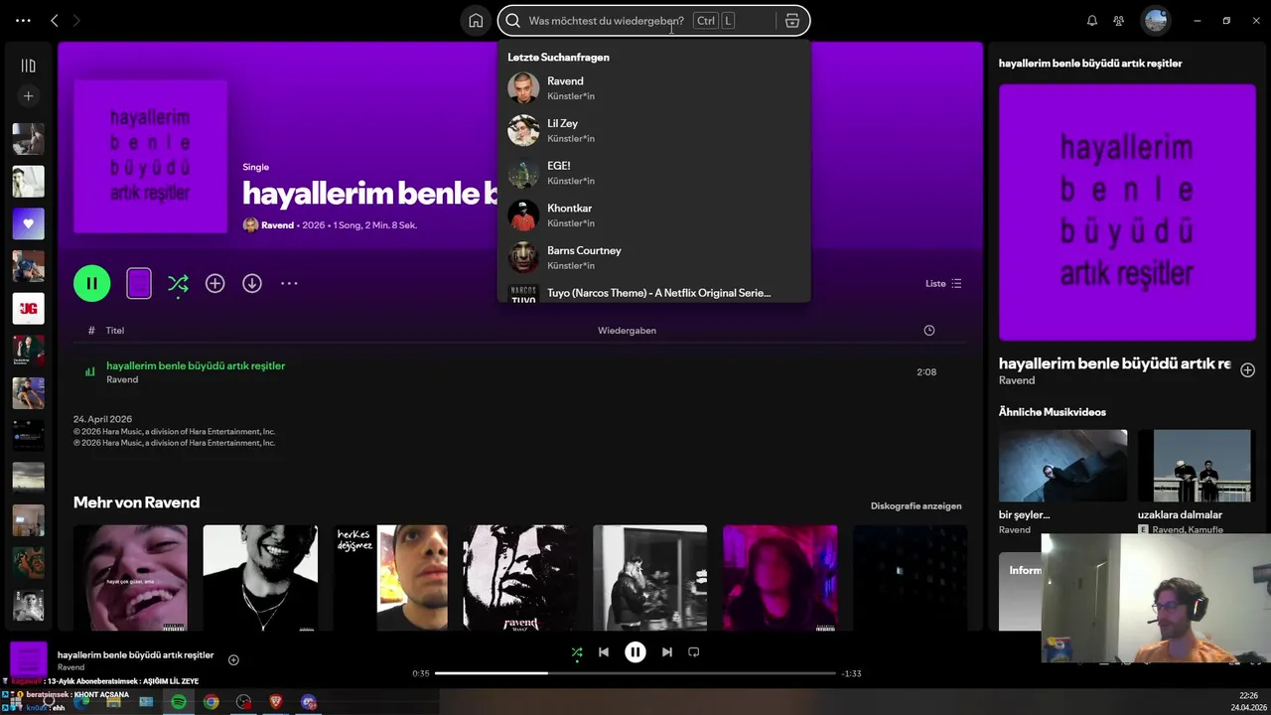Viewport: 1271px width, 715px height.
Task: Select EGE! from recent searches
Action: (653, 173)
